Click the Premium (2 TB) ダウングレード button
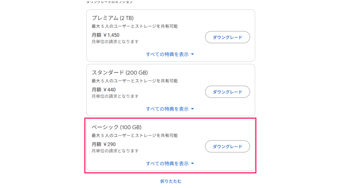359x188 pixels. [227, 37]
